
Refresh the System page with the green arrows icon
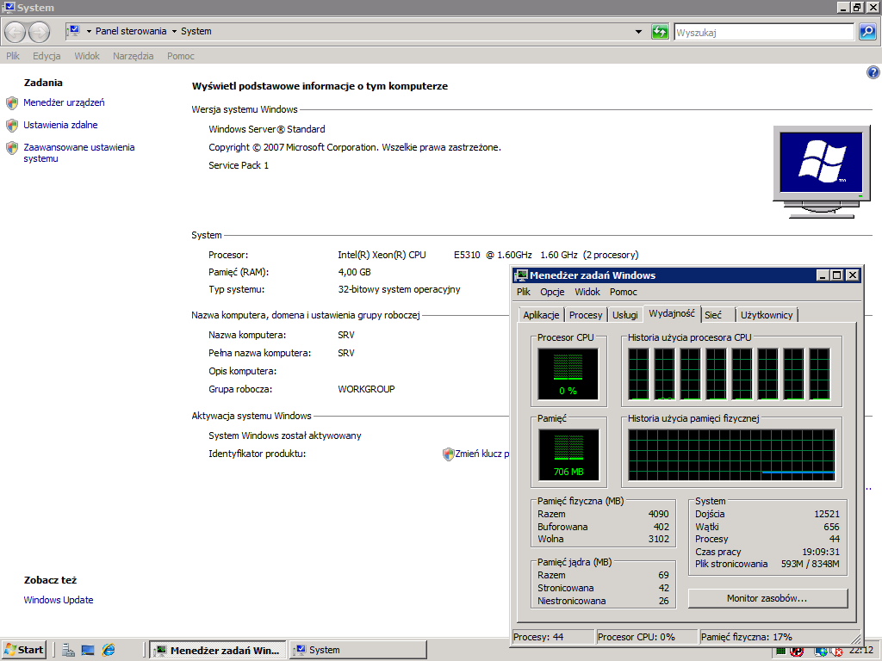(x=660, y=32)
